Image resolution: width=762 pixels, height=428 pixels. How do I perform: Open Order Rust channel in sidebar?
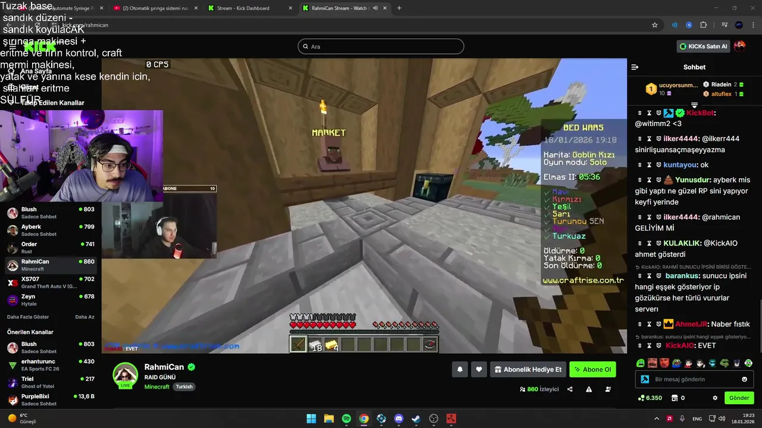point(51,247)
